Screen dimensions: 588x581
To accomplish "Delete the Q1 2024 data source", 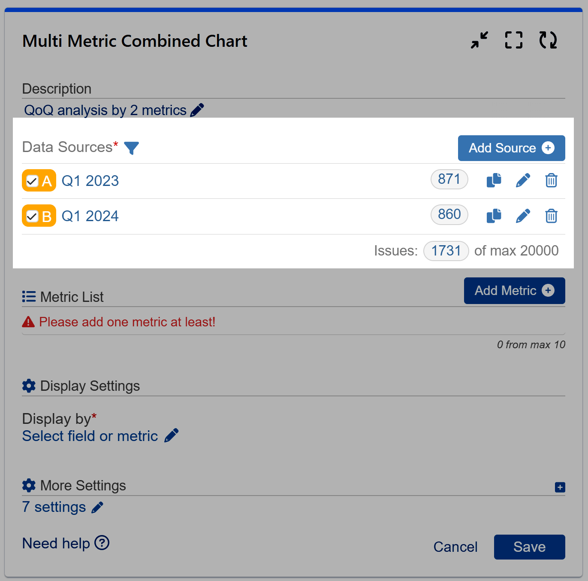I will tap(551, 216).
